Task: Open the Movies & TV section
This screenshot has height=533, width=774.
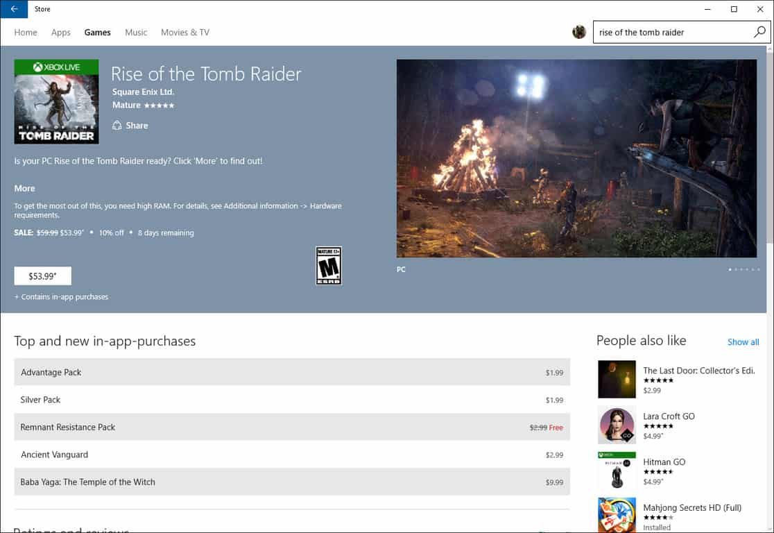Action: [184, 32]
